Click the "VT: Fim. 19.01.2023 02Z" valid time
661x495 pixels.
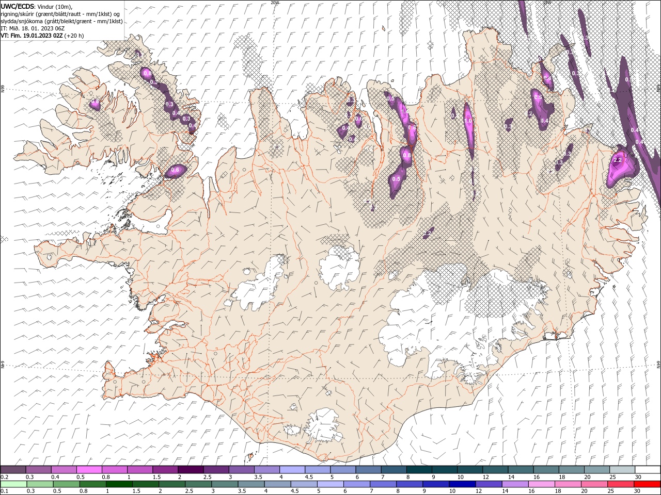click(32, 36)
